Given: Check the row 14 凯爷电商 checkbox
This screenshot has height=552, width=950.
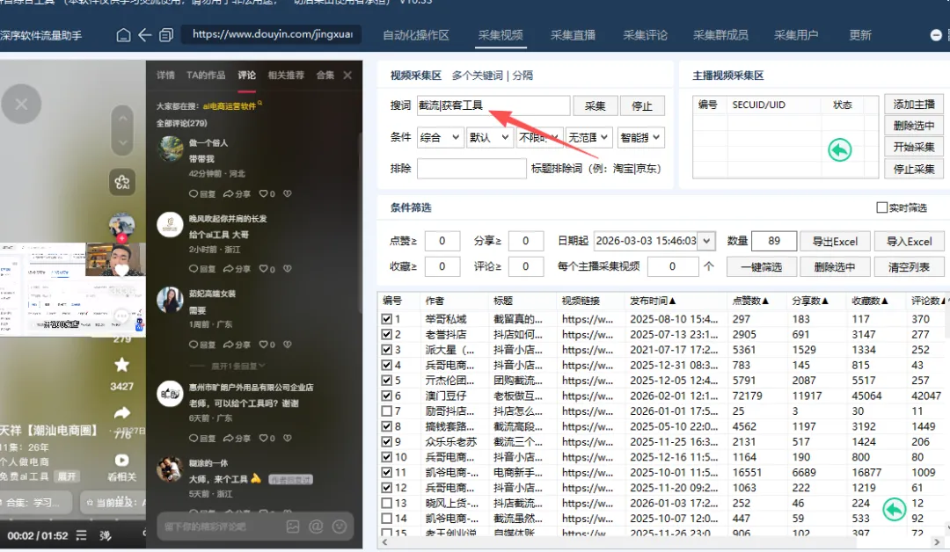Looking at the screenshot, I should point(386,518).
